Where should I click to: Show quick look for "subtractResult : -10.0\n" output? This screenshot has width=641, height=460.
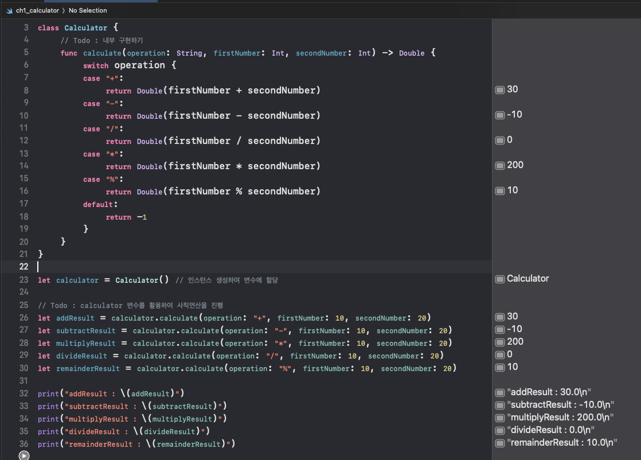(499, 406)
